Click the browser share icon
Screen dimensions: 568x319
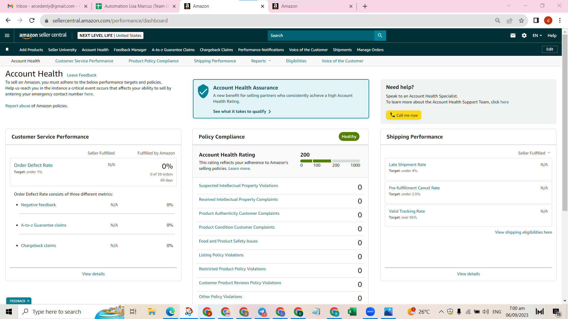tap(509, 20)
